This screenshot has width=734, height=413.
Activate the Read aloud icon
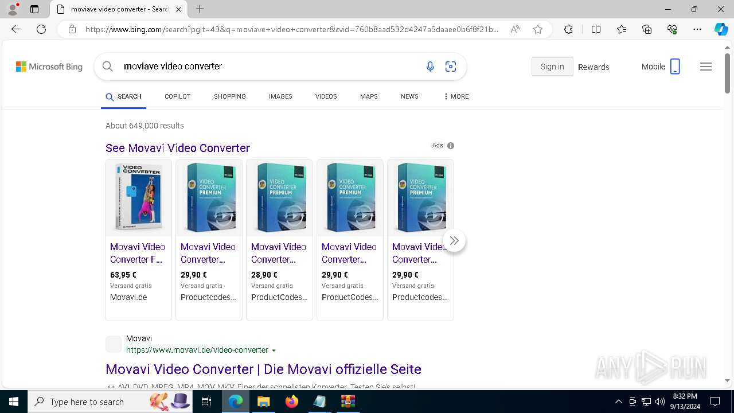click(515, 29)
